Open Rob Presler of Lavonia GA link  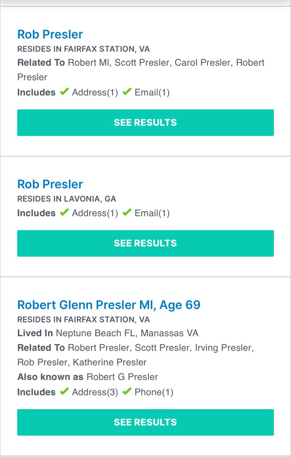coord(50,184)
